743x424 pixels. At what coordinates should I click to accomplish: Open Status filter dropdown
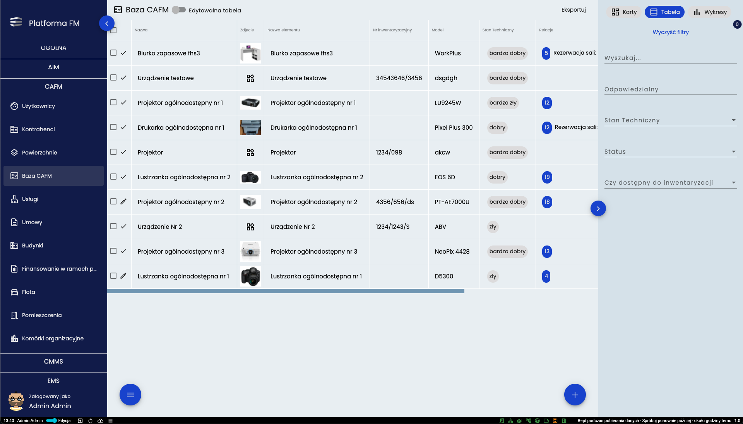pyautogui.click(x=670, y=152)
